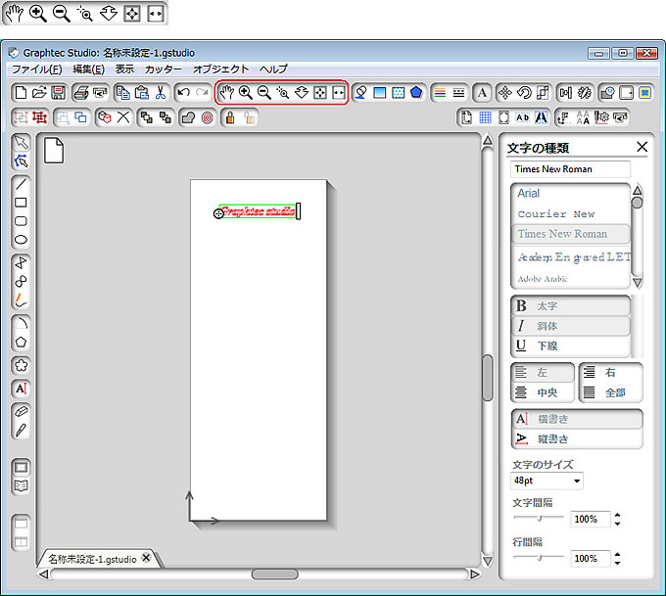This screenshot has width=666, height=596.
Task: Open the 表示 menu
Action: pyautogui.click(x=124, y=69)
